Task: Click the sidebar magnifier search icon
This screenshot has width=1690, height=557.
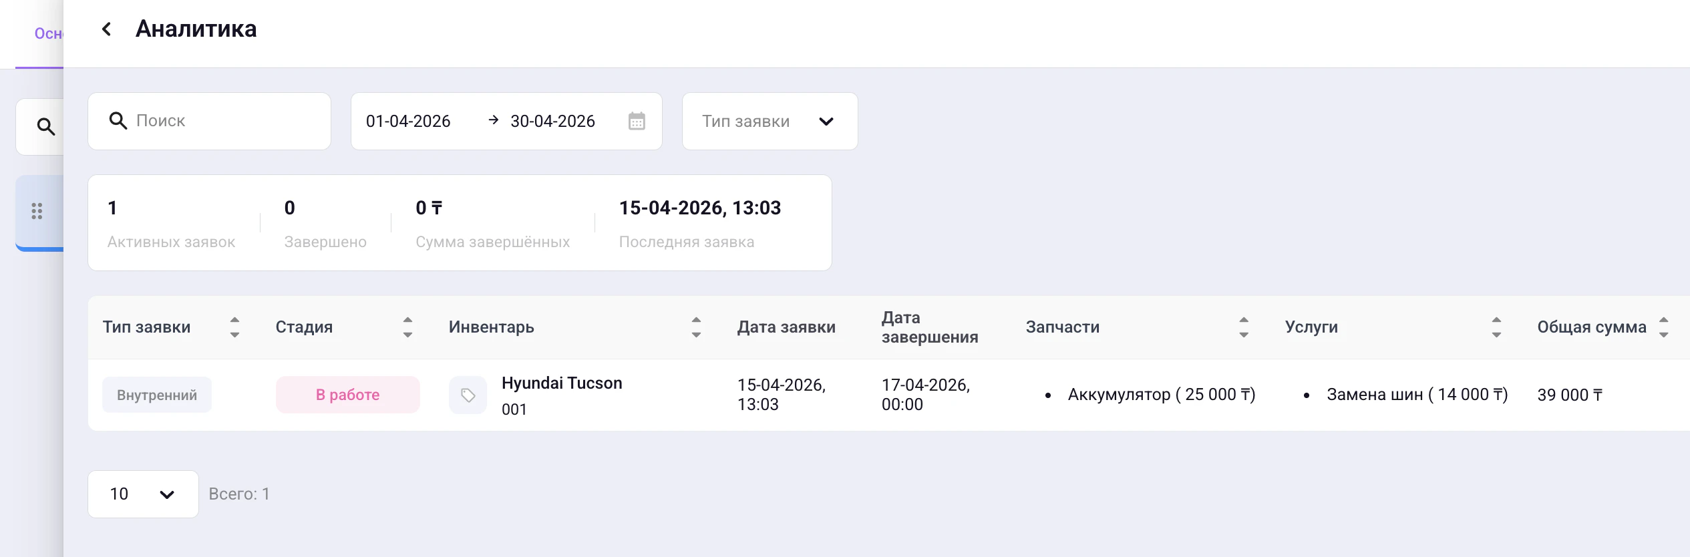Action: 45,127
